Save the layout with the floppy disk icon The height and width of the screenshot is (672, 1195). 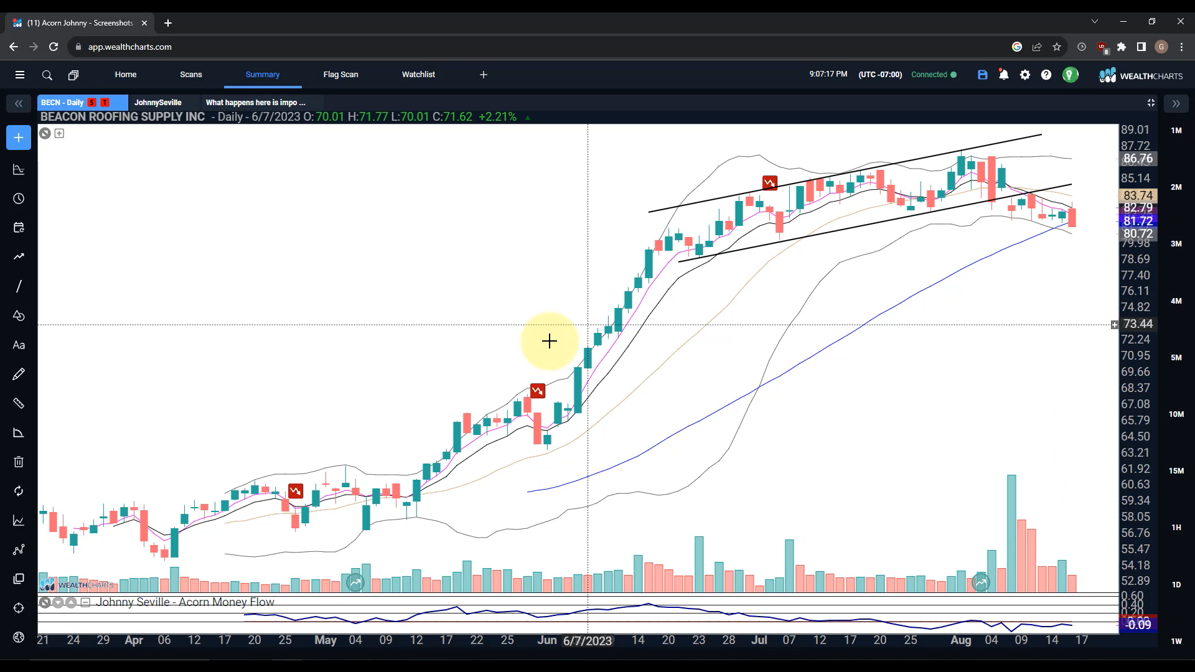click(983, 75)
